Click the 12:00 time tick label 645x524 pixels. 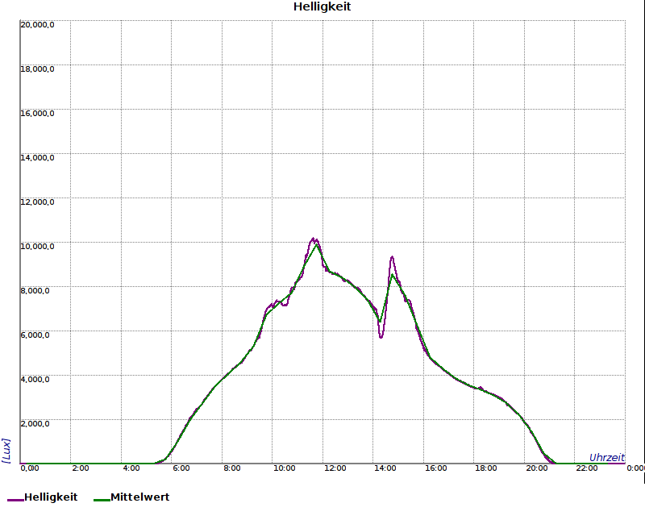click(x=335, y=468)
